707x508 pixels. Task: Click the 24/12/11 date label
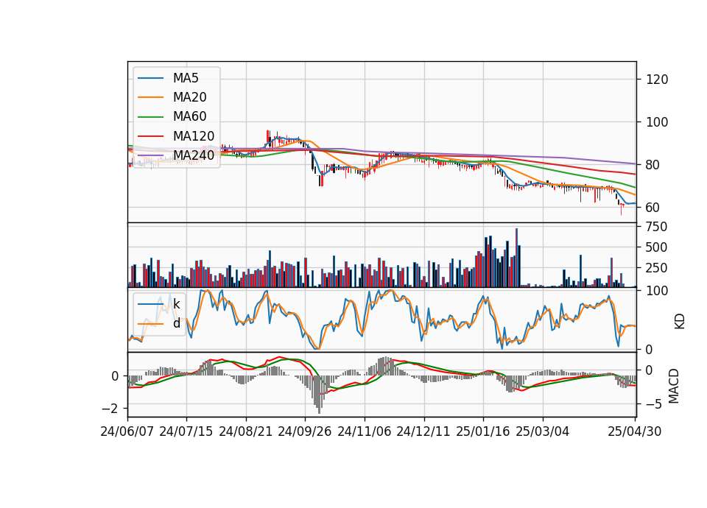point(423,432)
